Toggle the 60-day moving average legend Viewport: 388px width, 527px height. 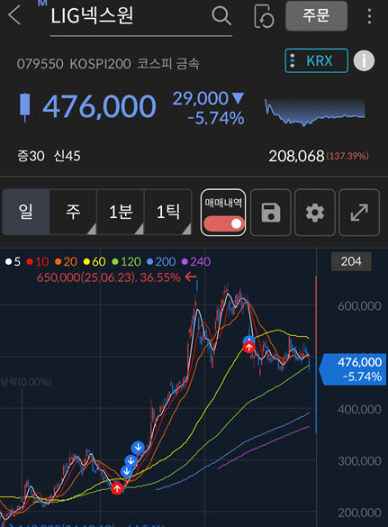point(95,261)
